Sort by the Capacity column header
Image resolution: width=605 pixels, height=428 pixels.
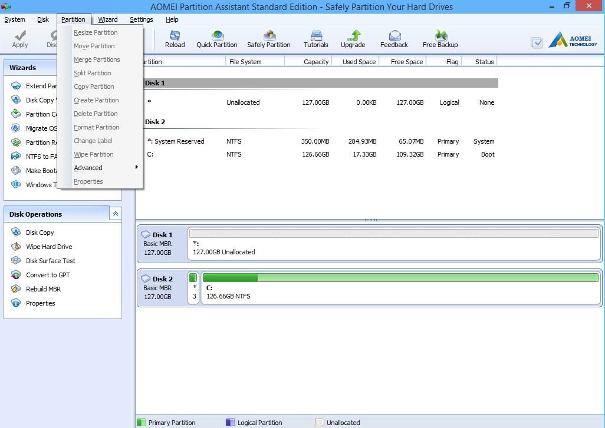pyautogui.click(x=316, y=61)
